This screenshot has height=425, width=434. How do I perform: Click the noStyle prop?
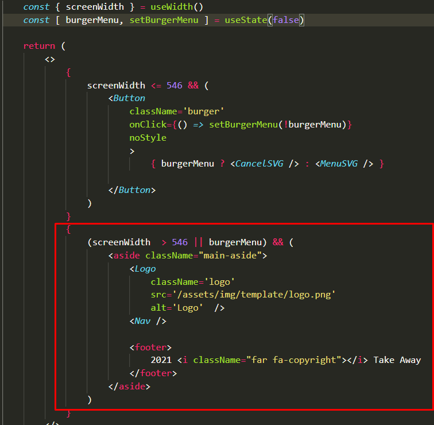[x=148, y=138]
